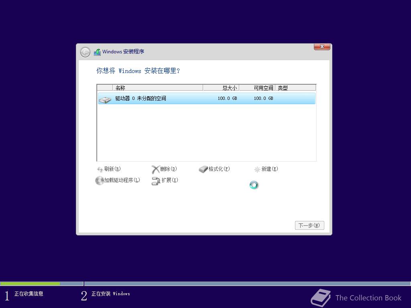Image resolution: width=411 pixels, height=308 pixels.
Task: Close the Windows setup dialog
Action: [x=322, y=47]
